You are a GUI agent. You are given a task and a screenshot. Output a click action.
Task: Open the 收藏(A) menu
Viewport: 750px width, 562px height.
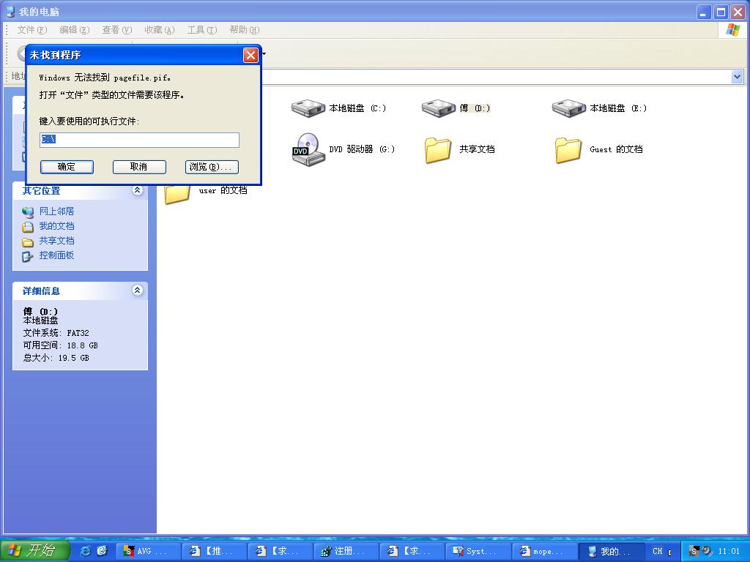(x=159, y=30)
